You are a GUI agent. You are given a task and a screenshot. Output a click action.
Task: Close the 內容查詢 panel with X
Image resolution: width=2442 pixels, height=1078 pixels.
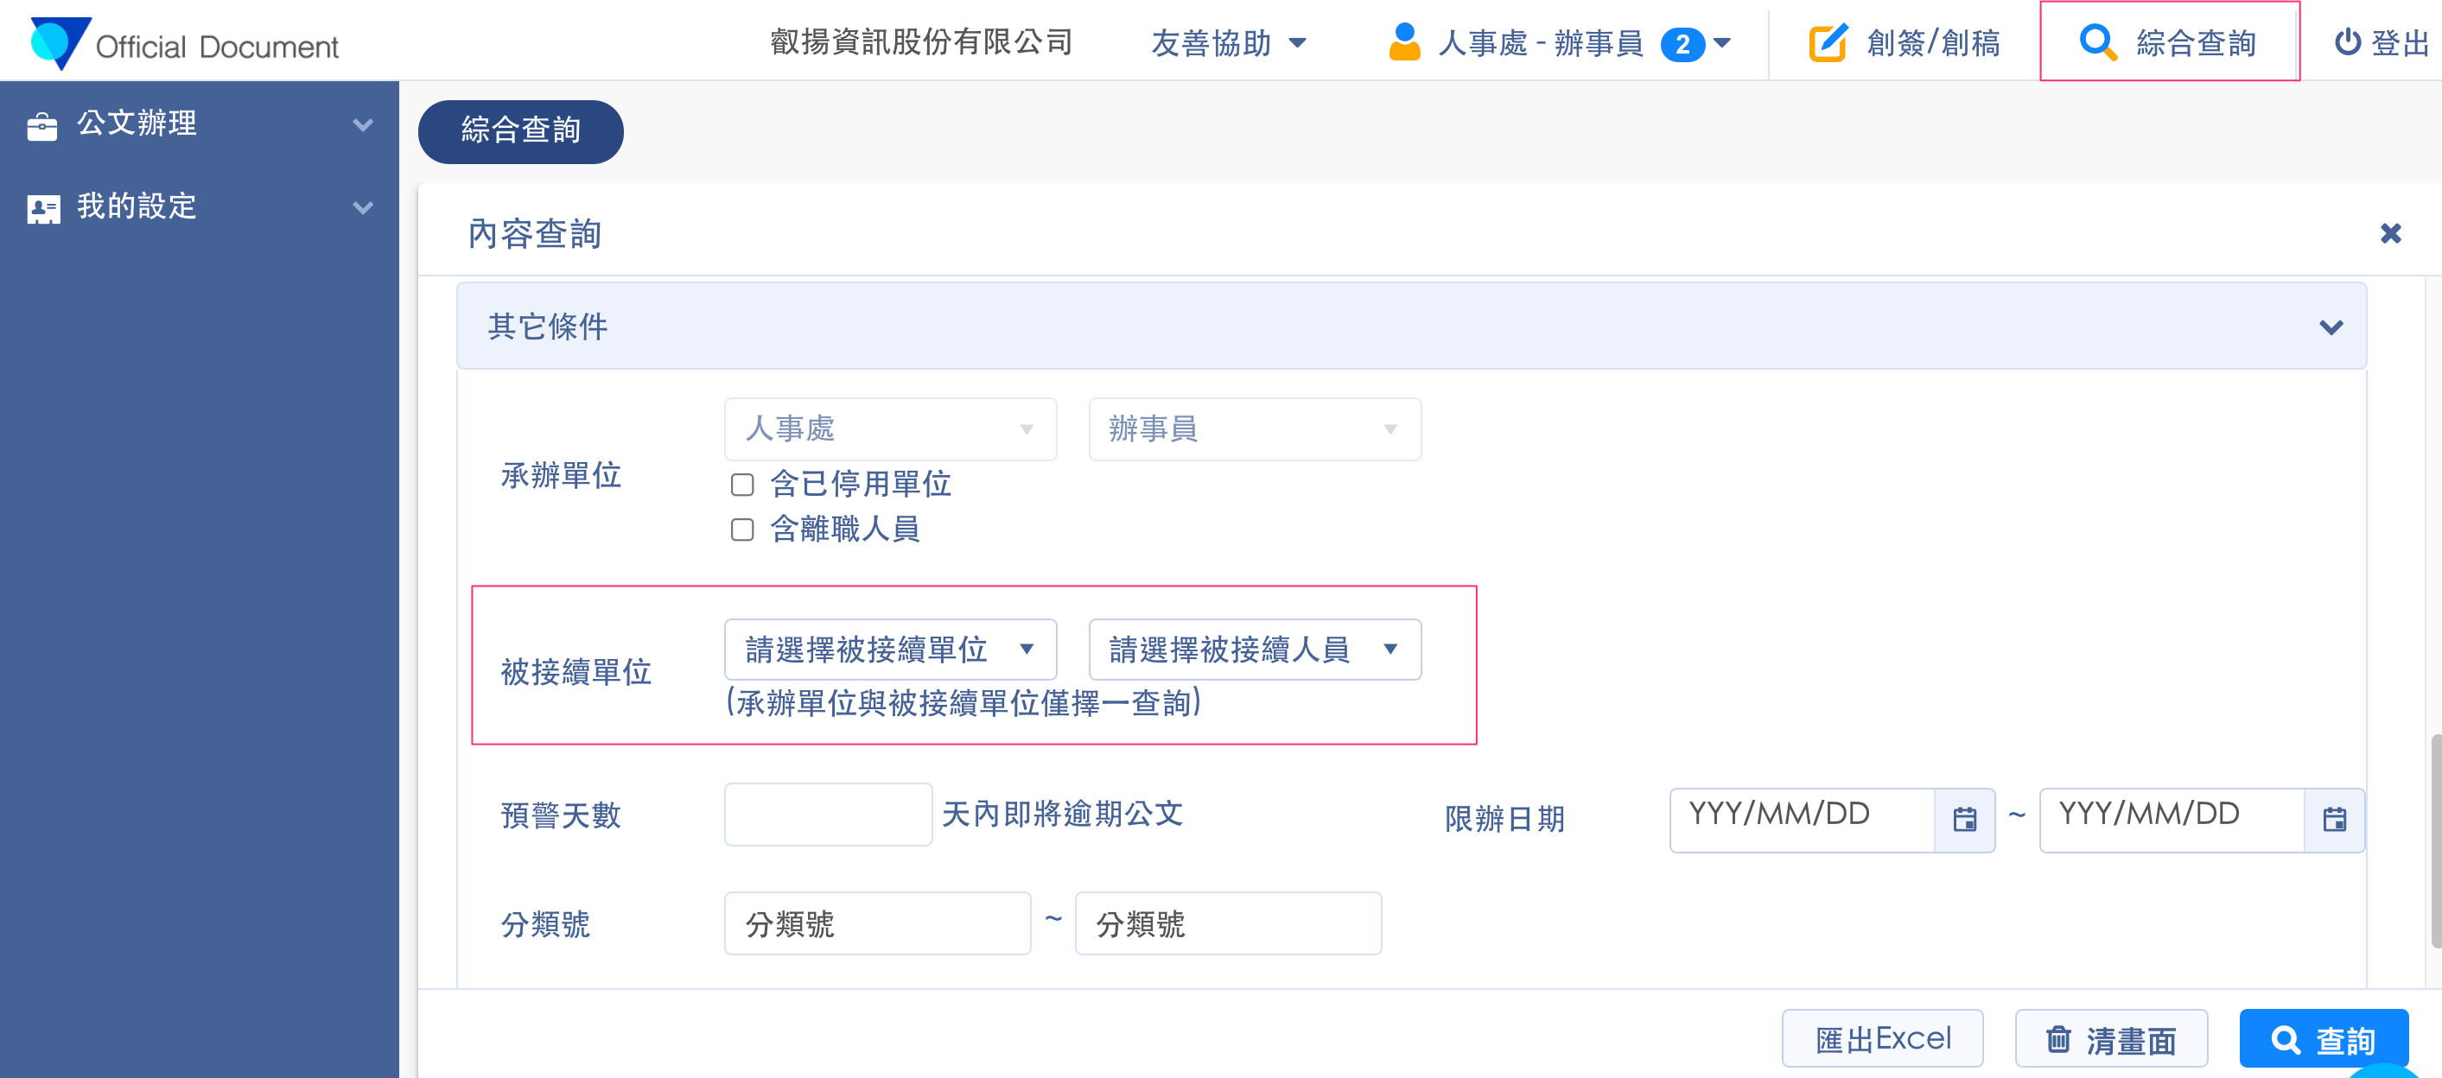tap(2390, 233)
